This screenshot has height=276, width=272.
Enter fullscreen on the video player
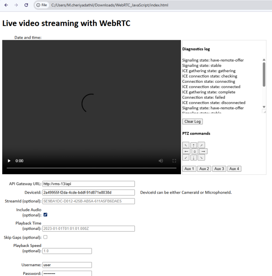tap(174, 161)
